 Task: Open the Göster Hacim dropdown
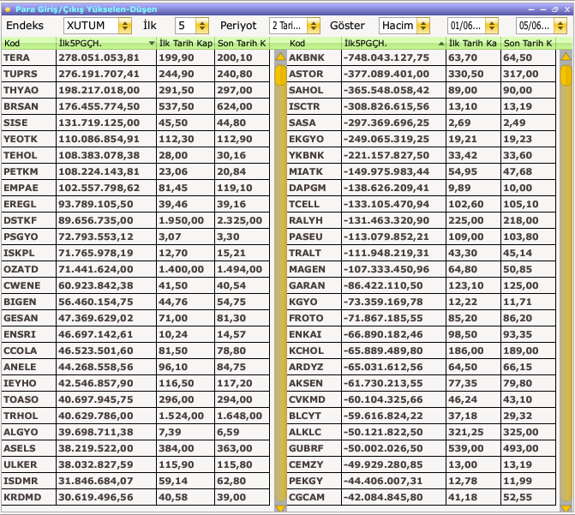pyautogui.click(x=423, y=26)
